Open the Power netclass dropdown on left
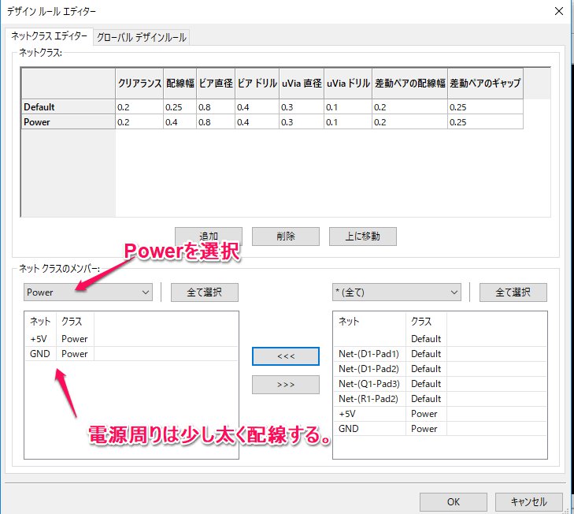 88,292
